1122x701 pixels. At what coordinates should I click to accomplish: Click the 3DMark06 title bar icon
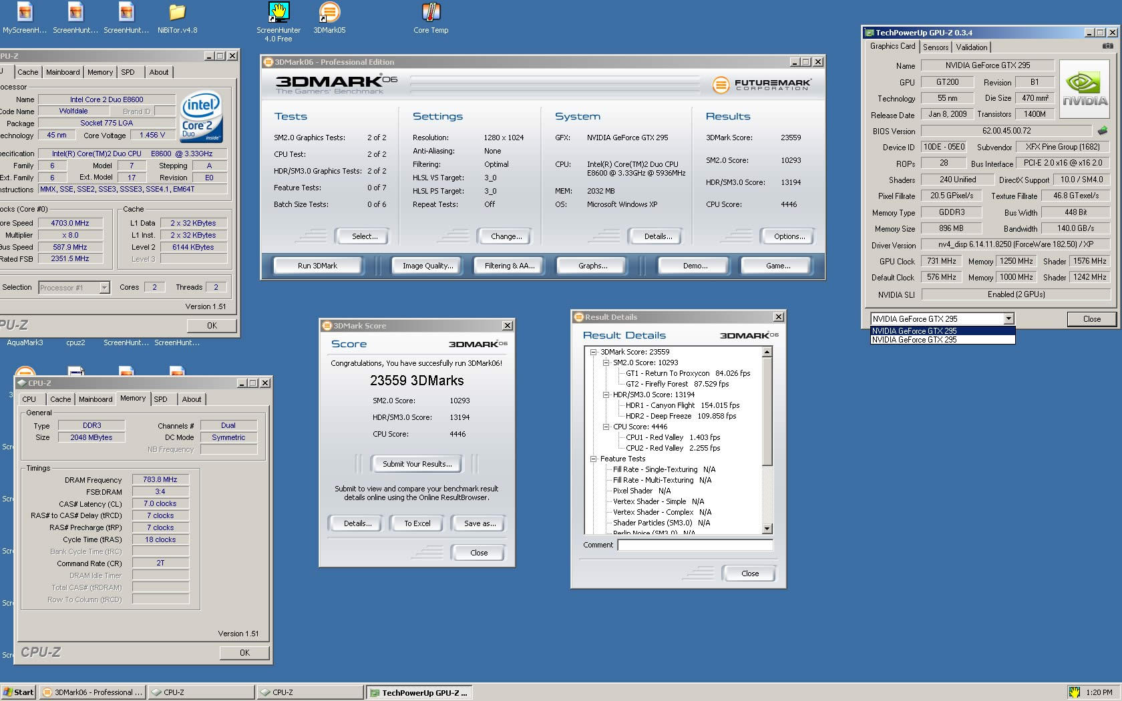pyautogui.click(x=268, y=62)
